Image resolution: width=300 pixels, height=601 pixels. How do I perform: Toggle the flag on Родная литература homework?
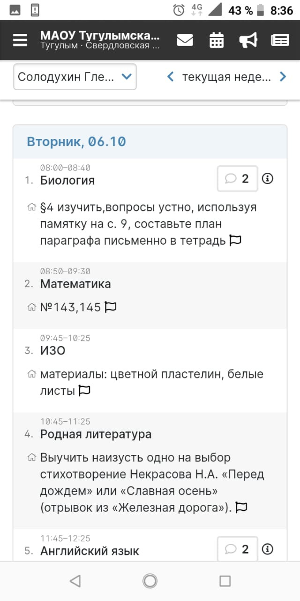coord(241,507)
